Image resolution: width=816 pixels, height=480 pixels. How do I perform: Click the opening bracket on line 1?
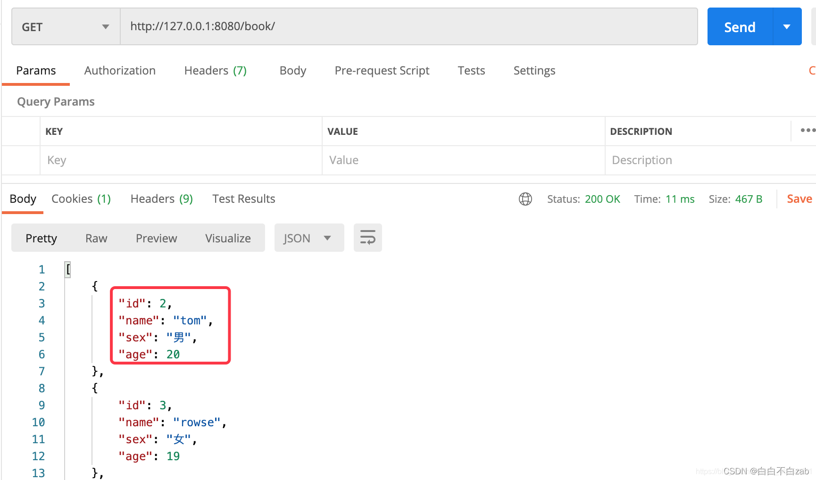pos(68,269)
